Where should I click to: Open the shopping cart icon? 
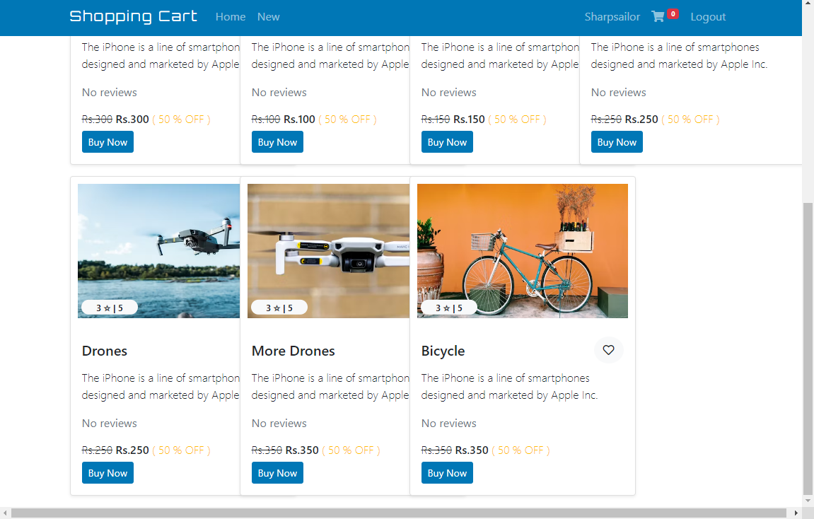click(659, 15)
